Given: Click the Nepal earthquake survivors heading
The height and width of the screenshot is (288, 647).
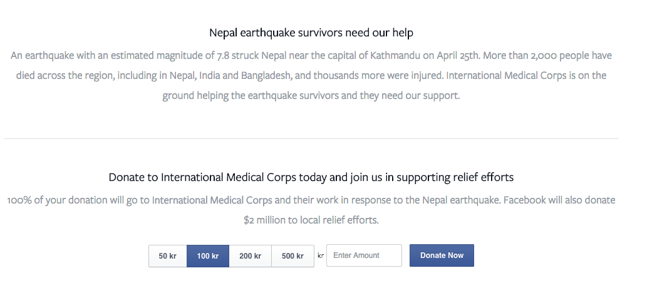Looking at the screenshot, I should coord(311,33).
